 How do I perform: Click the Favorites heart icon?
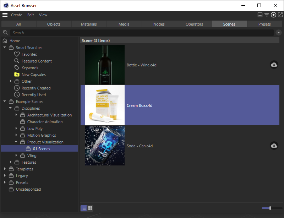(x=17, y=54)
